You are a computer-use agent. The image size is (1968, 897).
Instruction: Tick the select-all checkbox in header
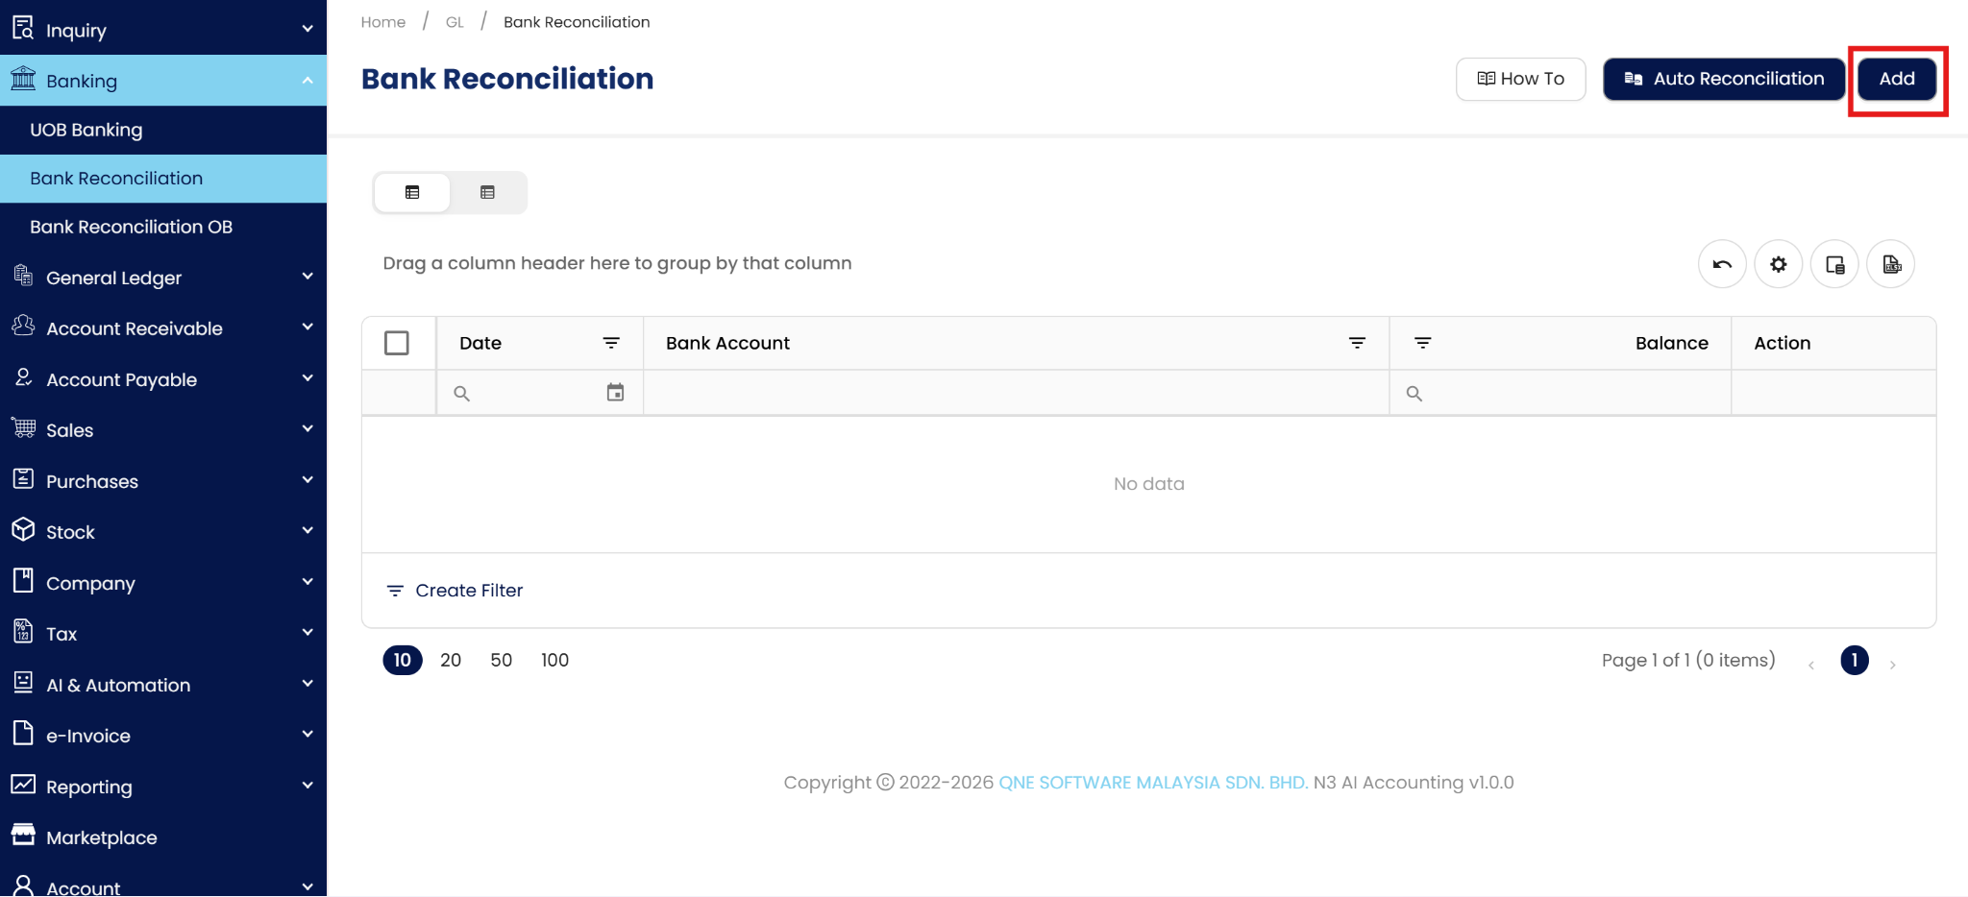pos(397,343)
